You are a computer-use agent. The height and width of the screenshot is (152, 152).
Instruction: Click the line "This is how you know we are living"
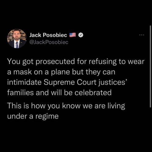66,106
